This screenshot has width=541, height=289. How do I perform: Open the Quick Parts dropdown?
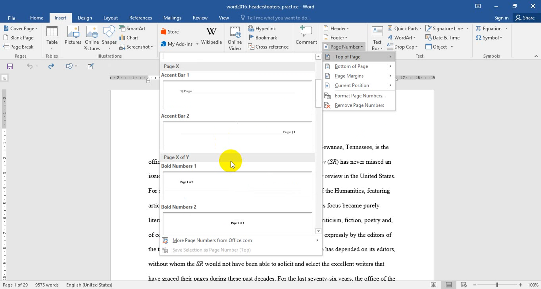(x=405, y=29)
